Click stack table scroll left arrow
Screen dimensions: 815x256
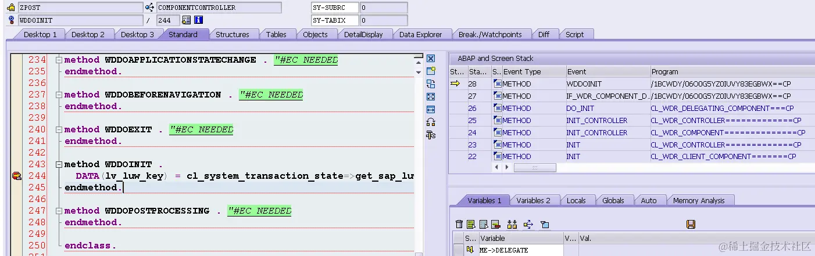[496, 167]
